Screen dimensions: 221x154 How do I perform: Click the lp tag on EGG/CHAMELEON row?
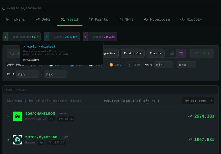[x=52, y=119]
